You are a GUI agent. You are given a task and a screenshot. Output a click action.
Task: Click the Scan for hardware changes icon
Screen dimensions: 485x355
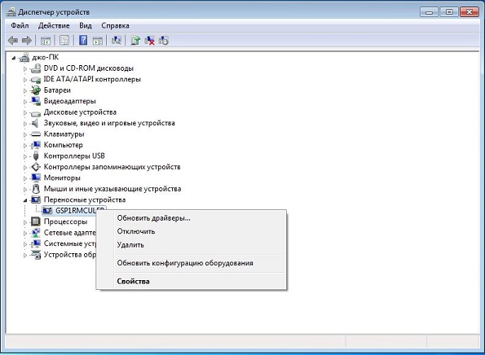point(117,41)
